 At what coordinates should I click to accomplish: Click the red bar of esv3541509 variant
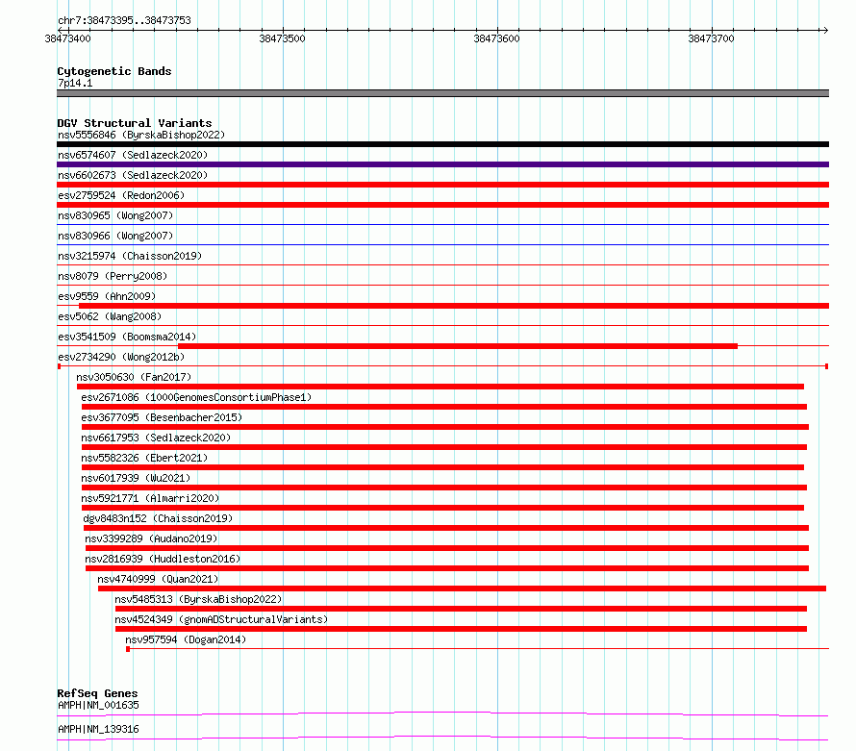[x=458, y=346]
